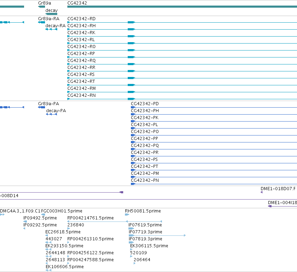
Task: Select protein CG42342-PK
Action: [145, 118]
